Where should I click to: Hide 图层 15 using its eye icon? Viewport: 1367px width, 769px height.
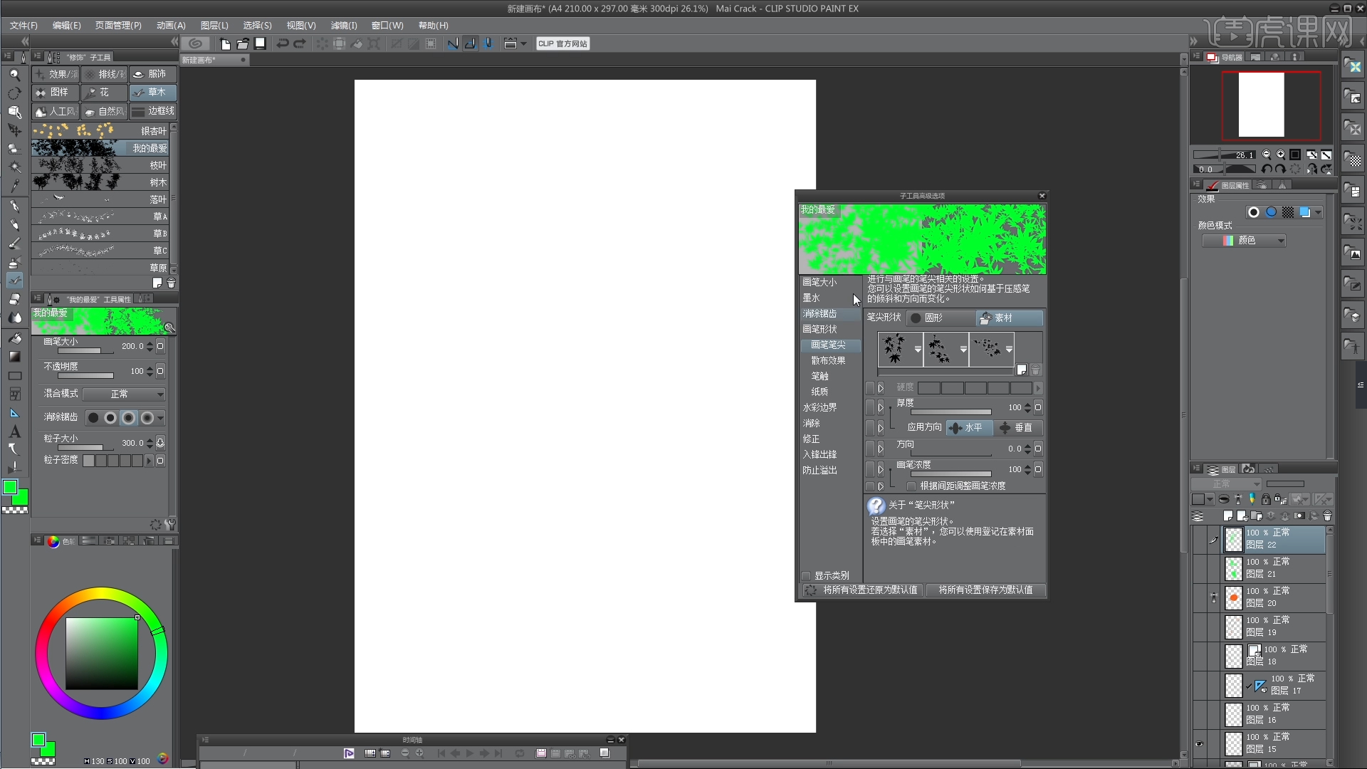pyautogui.click(x=1199, y=744)
